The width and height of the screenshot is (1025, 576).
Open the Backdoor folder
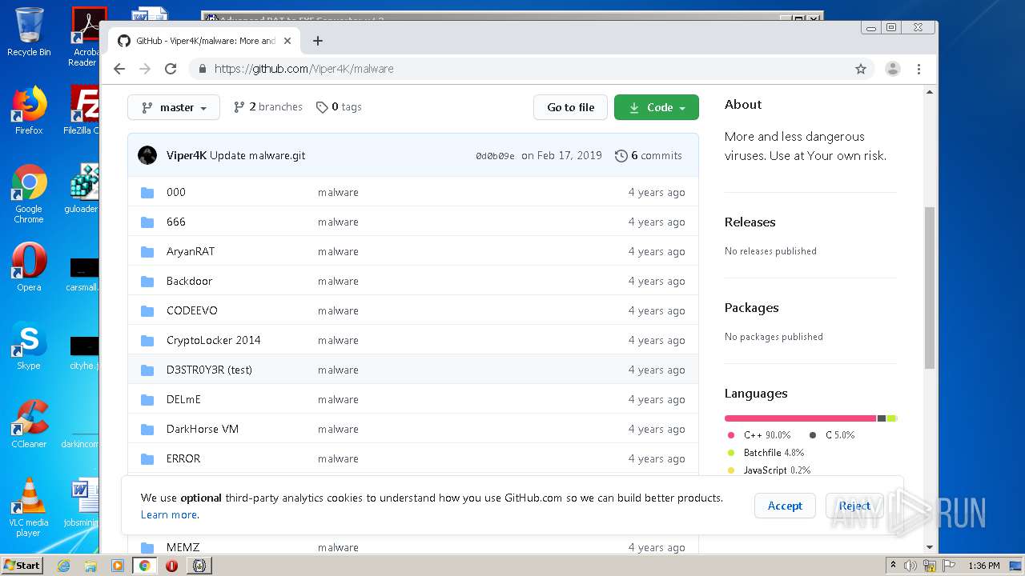pyautogui.click(x=189, y=281)
